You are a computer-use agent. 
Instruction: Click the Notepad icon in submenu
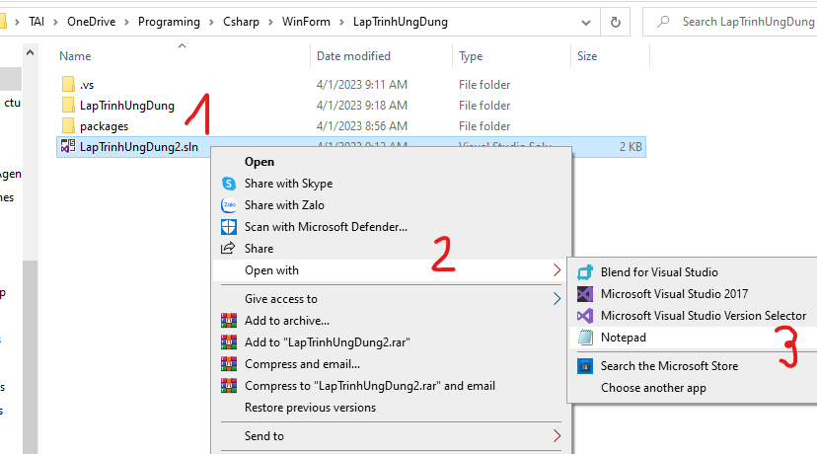pyautogui.click(x=584, y=338)
